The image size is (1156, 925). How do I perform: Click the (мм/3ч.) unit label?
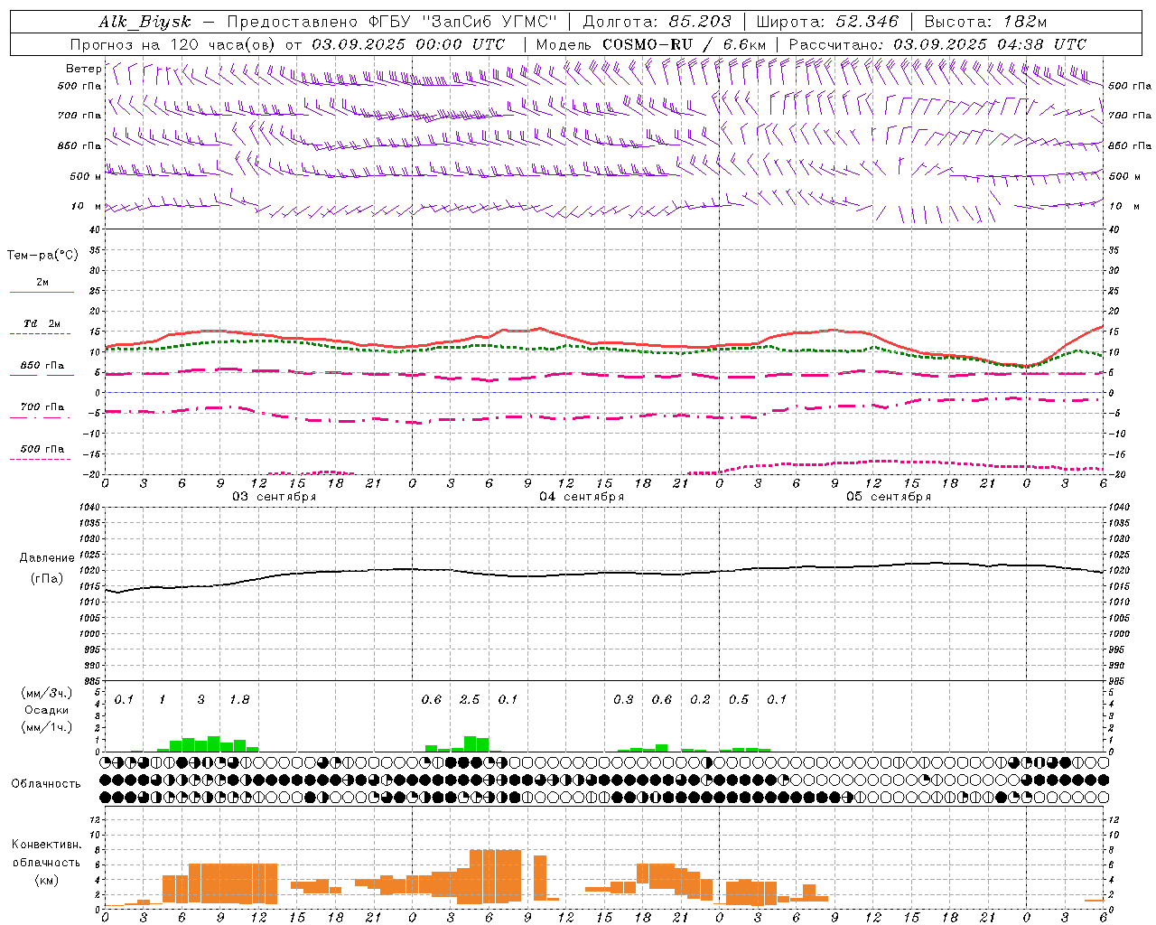tap(47, 693)
